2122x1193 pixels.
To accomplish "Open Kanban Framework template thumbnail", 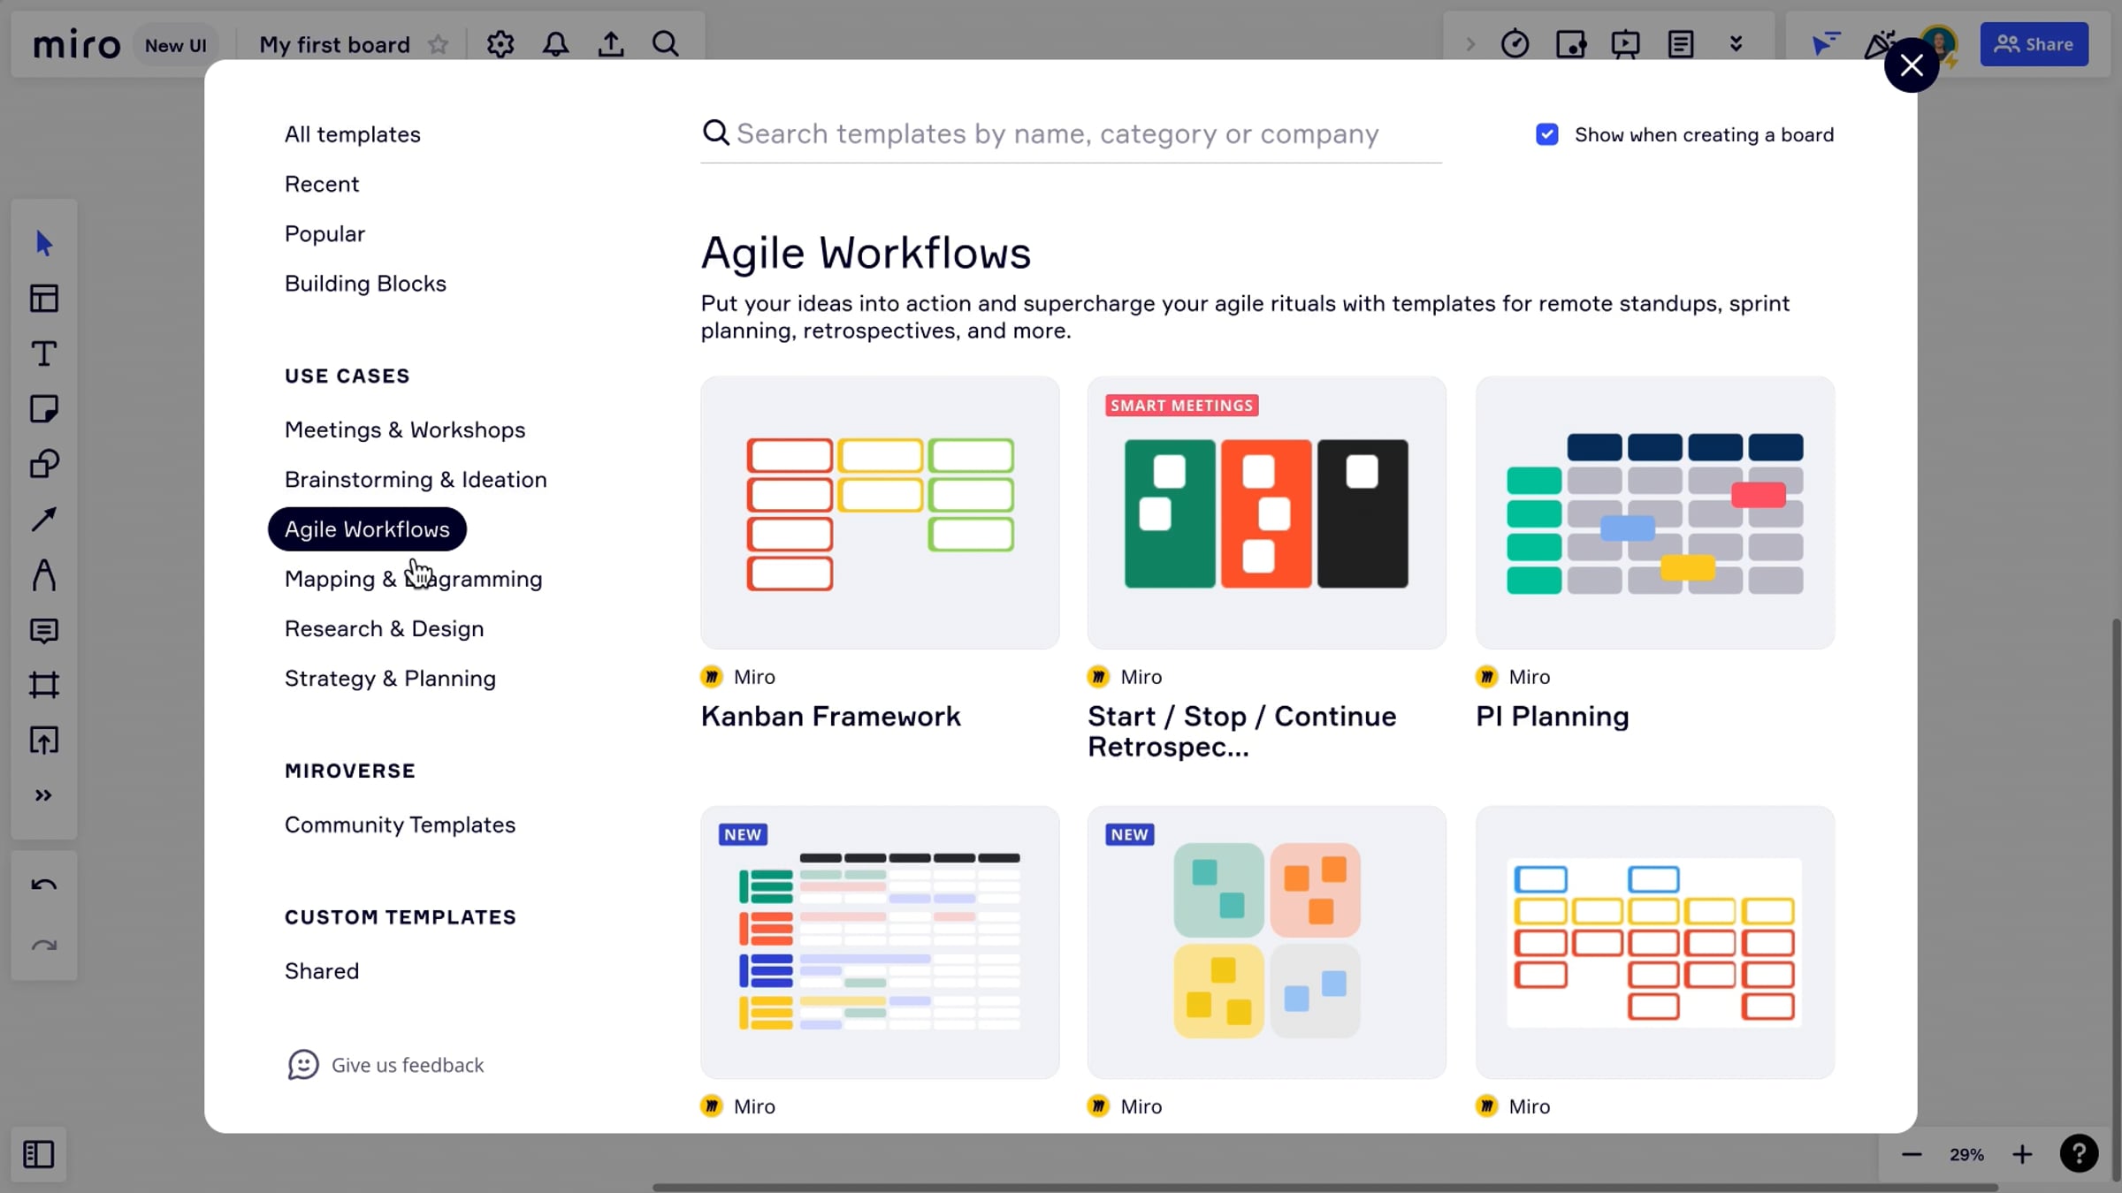I will [880, 513].
